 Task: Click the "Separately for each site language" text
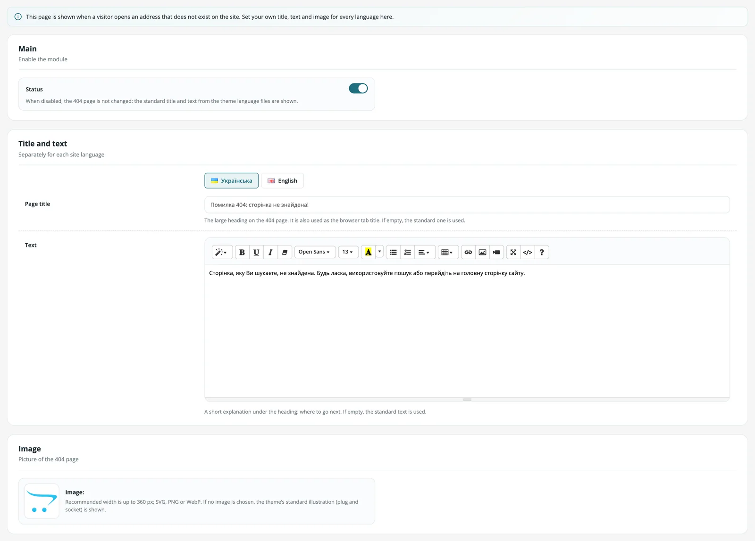pos(61,155)
